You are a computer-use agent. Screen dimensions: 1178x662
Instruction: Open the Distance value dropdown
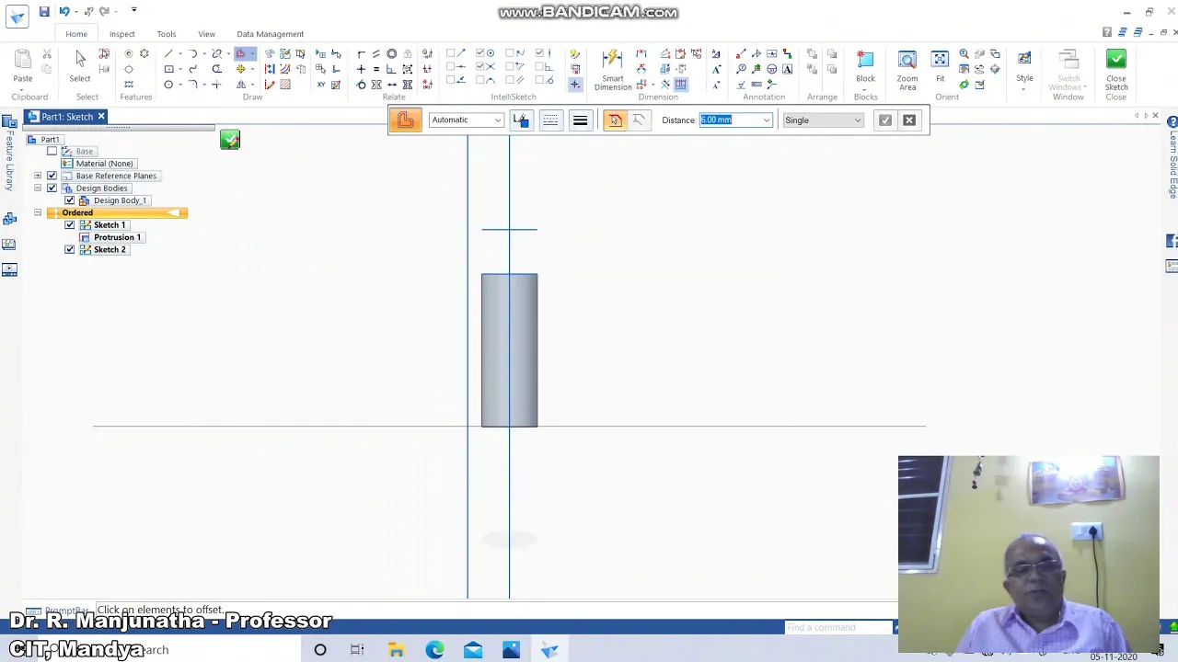766,120
